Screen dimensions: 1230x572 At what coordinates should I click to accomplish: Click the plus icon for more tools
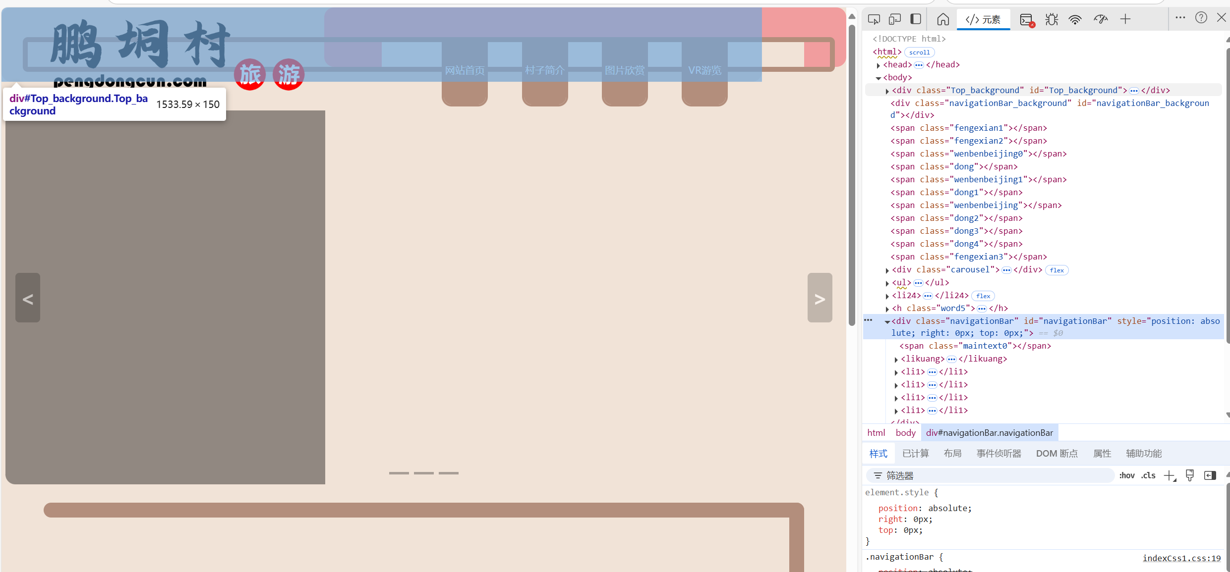[x=1125, y=19]
